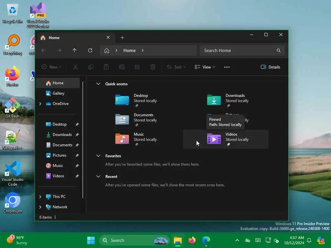Toggle the Details pane
This screenshot has width=331, height=248.
click(x=271, y=67)
